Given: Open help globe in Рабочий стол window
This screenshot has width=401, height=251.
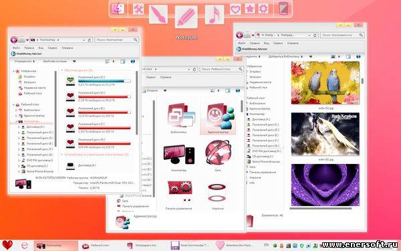Looking at the screenshot, I should (x=237, y=90).
